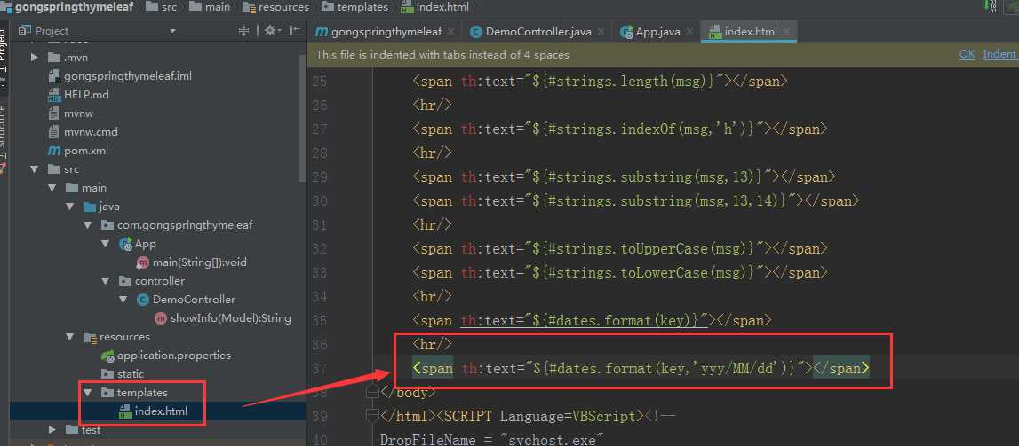The image size is (1019, 446).
Task: Click the HELP.md markdown file icon
Action: click(x=54, y=95)
